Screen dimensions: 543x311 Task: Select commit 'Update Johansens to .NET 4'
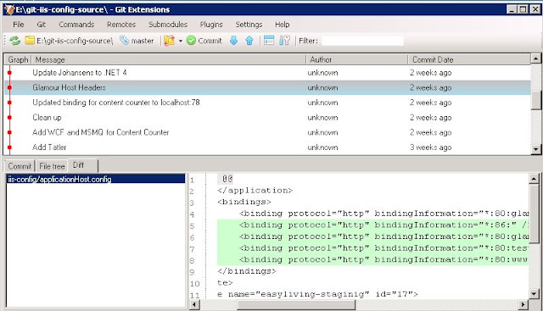click(267, 73)
